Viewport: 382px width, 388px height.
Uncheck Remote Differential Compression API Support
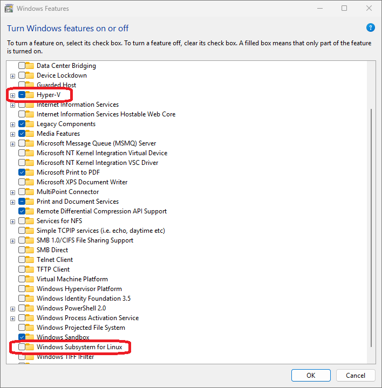coord(22,211)
